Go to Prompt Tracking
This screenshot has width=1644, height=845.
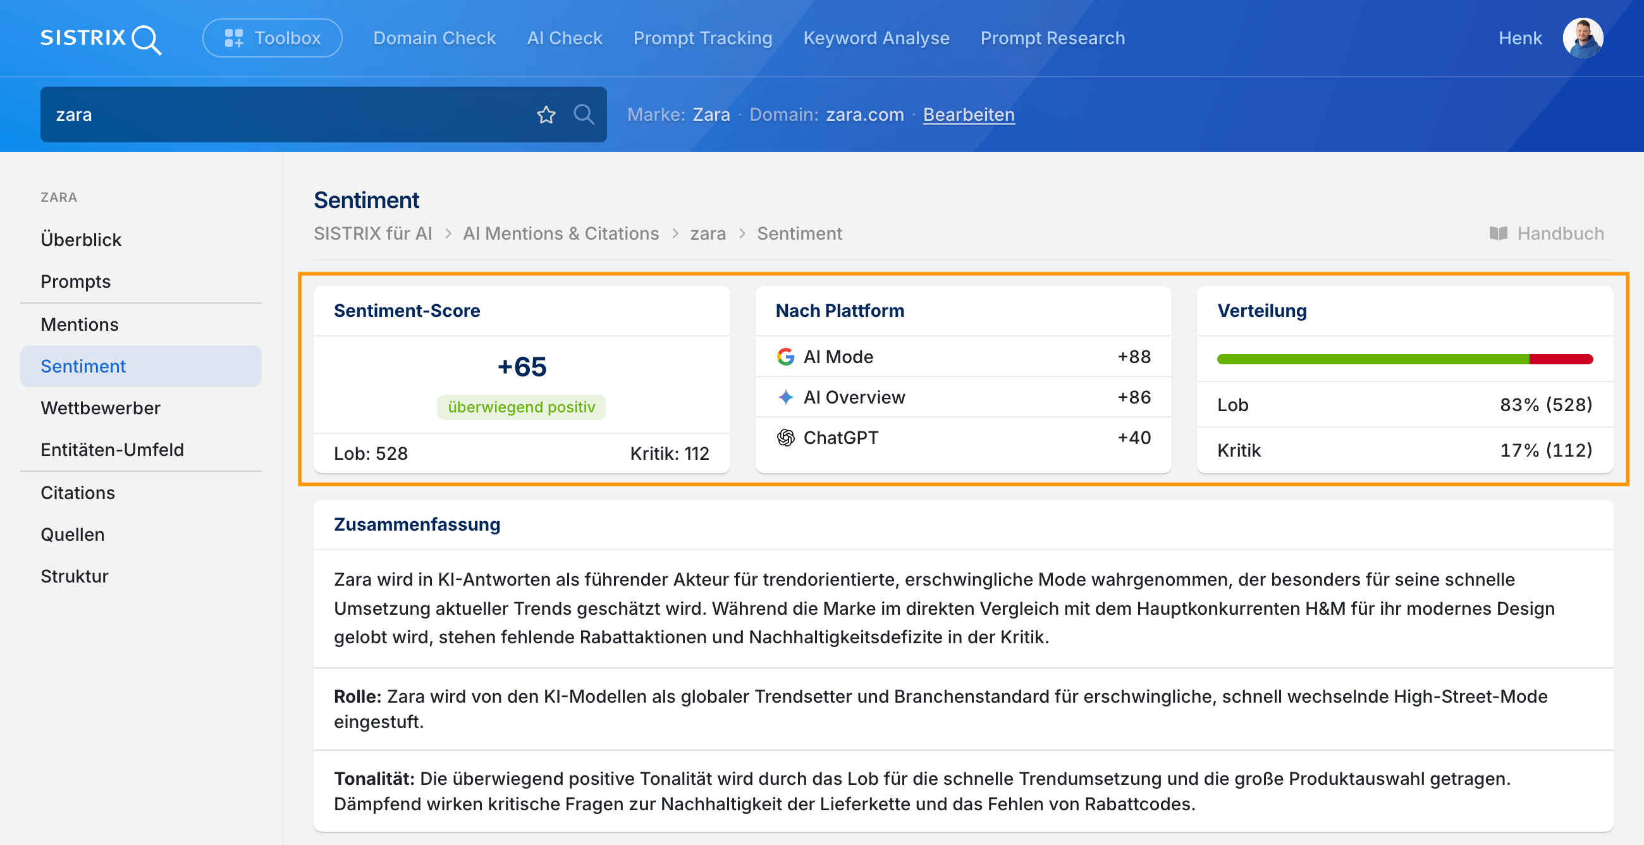(702, 39)
